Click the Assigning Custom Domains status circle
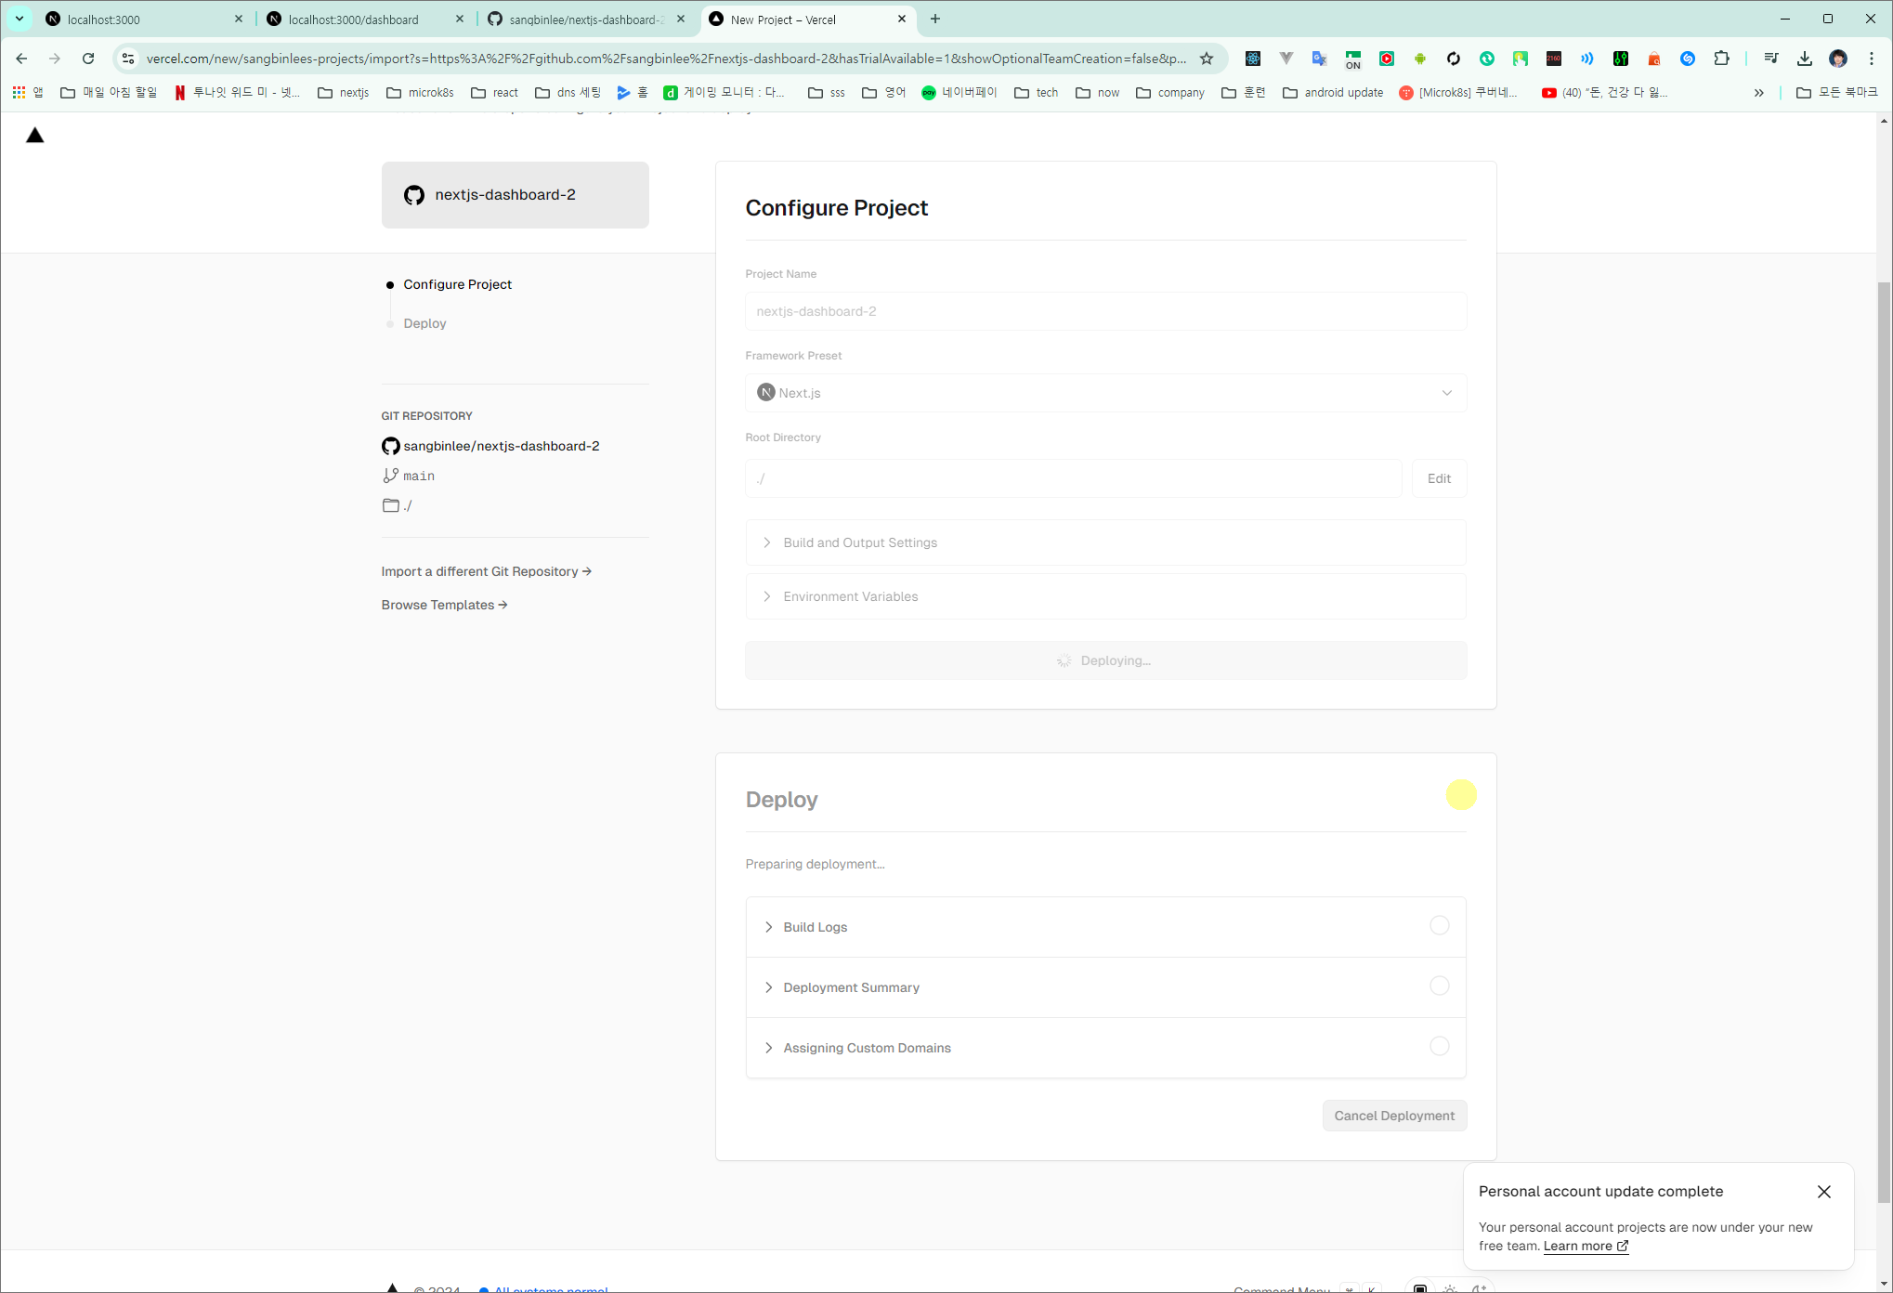1893x1293 pixels. (x=1439, y=1046)
